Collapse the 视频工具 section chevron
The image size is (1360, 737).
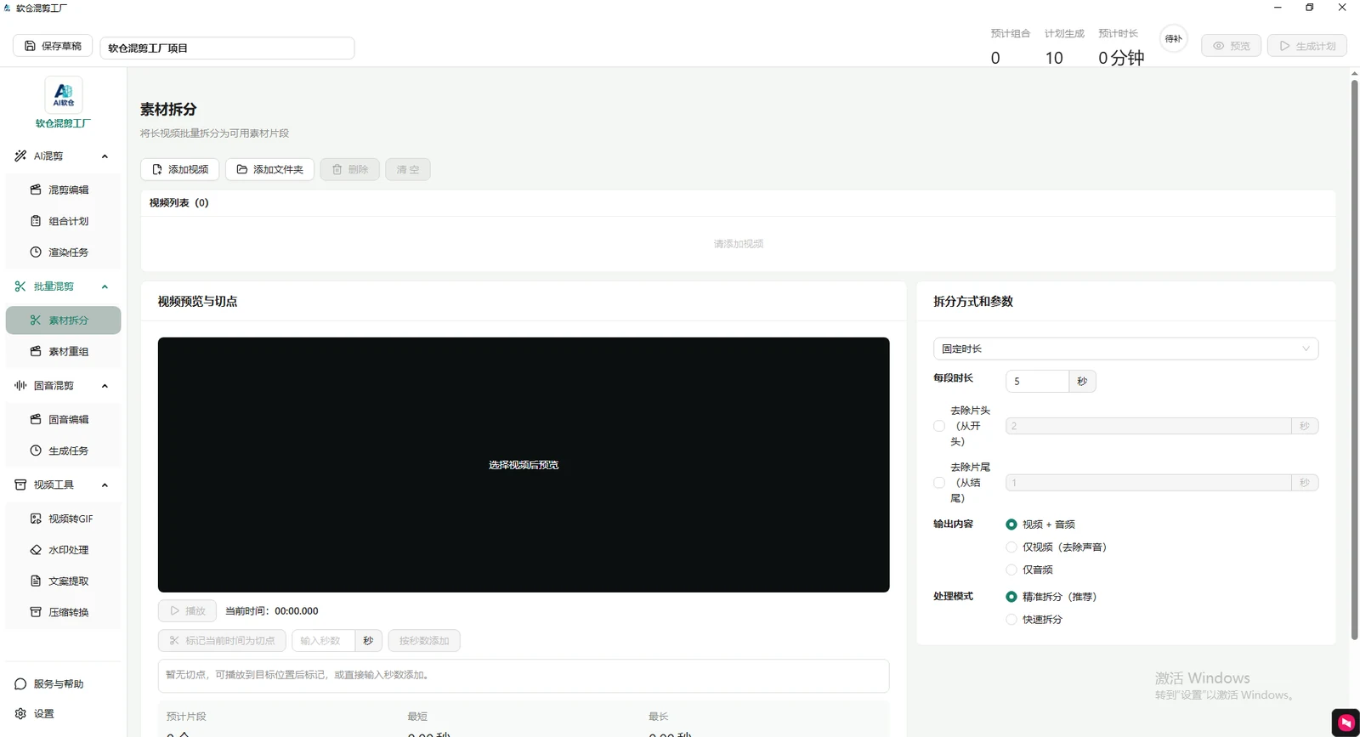105,485
